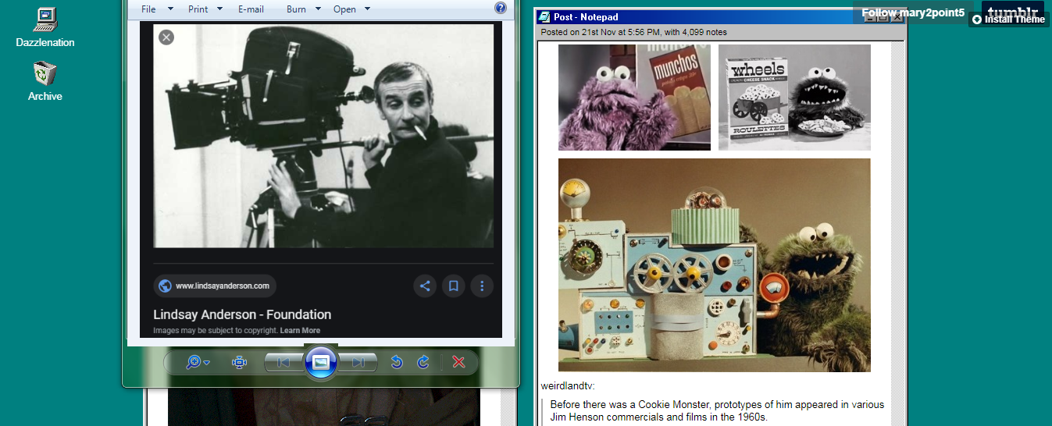1052x426 pixels.
Task: Open the Wheels cheese snack thumbnail
Action: (794, 97)
